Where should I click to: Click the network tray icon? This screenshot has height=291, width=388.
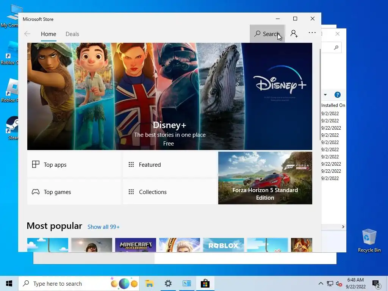pyautogui.click(x=330, y=283)
